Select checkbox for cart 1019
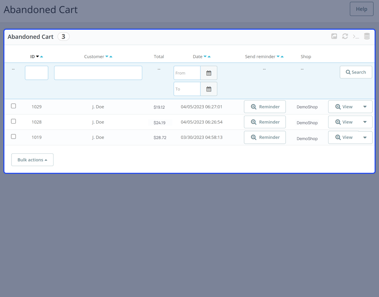The image size is (379, 297). click(x=14, y=137)
